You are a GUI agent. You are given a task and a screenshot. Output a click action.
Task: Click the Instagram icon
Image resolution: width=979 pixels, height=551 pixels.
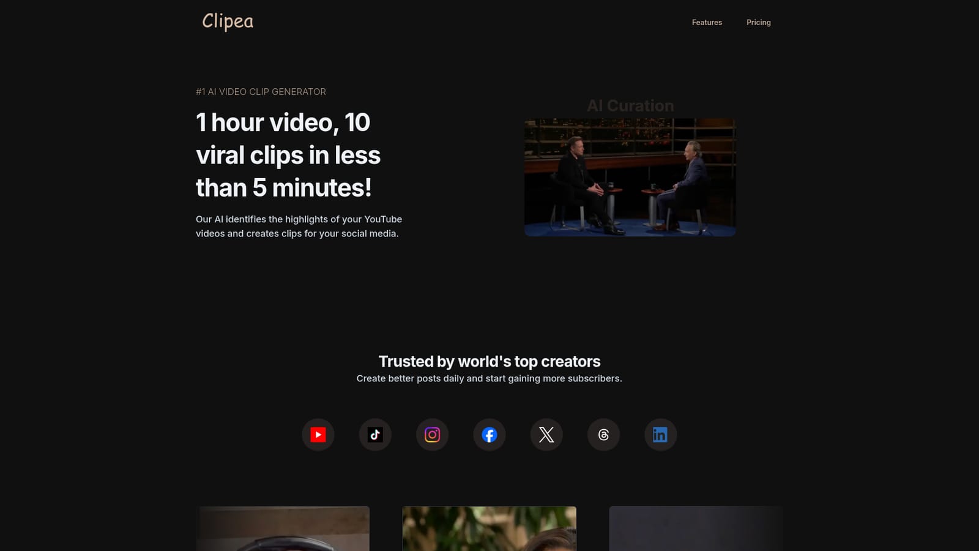[432, 435]
